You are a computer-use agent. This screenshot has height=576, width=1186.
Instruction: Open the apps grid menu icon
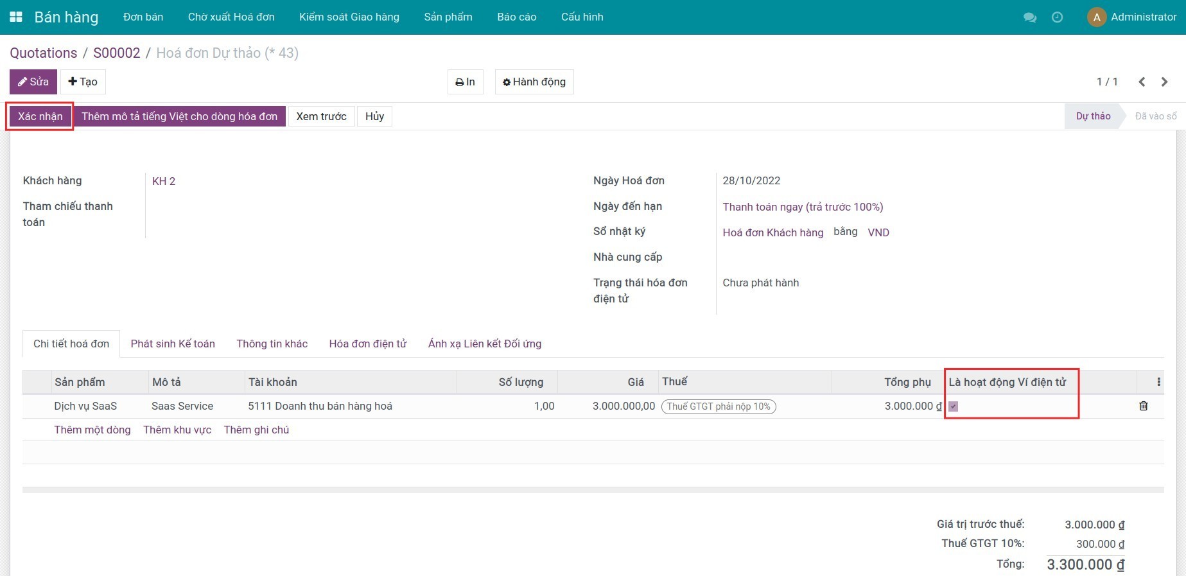(16, 17)
